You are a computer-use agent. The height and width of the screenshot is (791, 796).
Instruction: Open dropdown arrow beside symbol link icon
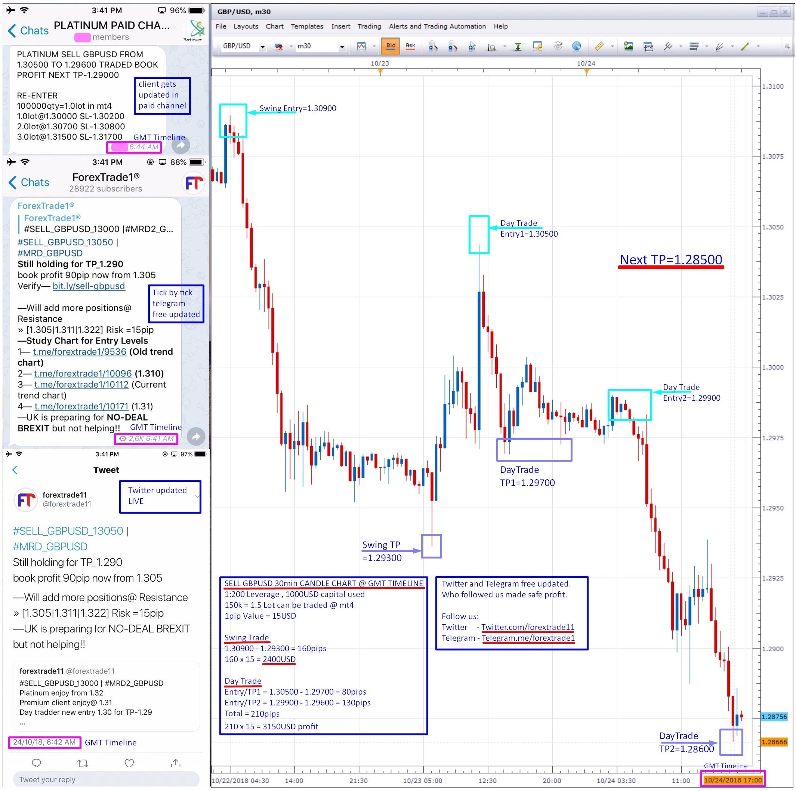[291, 47]
